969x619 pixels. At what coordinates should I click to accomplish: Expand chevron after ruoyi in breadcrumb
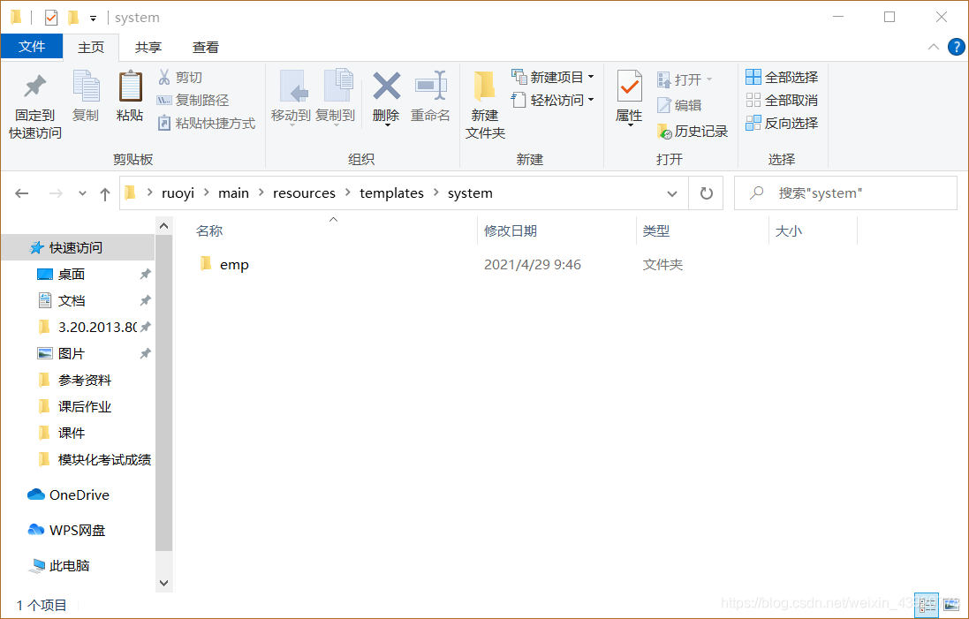click(x=207, y=192)
